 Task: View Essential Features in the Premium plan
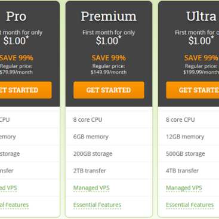click(x=97, y=205)
